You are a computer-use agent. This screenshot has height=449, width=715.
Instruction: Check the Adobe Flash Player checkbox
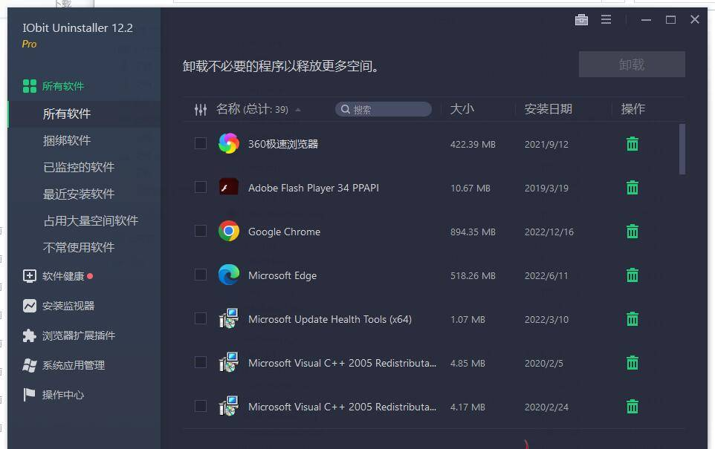pyautogui.click(x=201, y=187)
